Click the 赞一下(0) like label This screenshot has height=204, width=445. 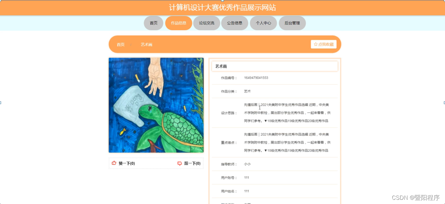[x=127, y=163]
